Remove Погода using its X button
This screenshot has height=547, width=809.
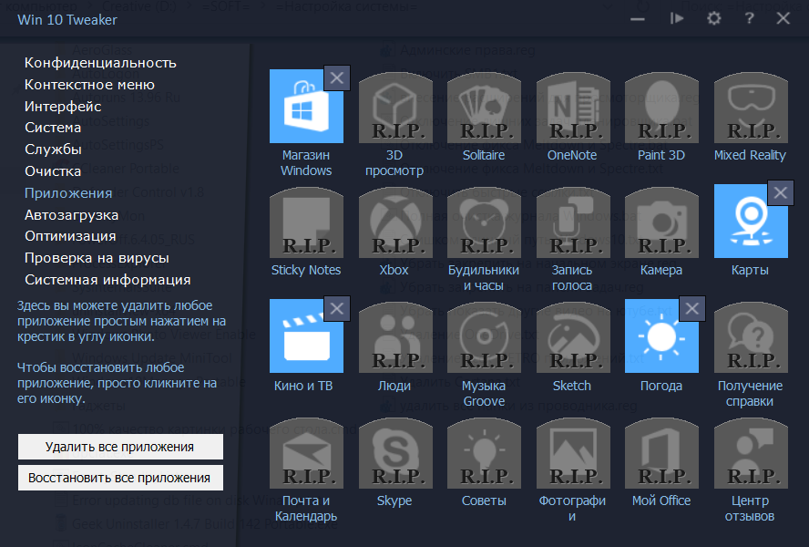tap(691, 308)
